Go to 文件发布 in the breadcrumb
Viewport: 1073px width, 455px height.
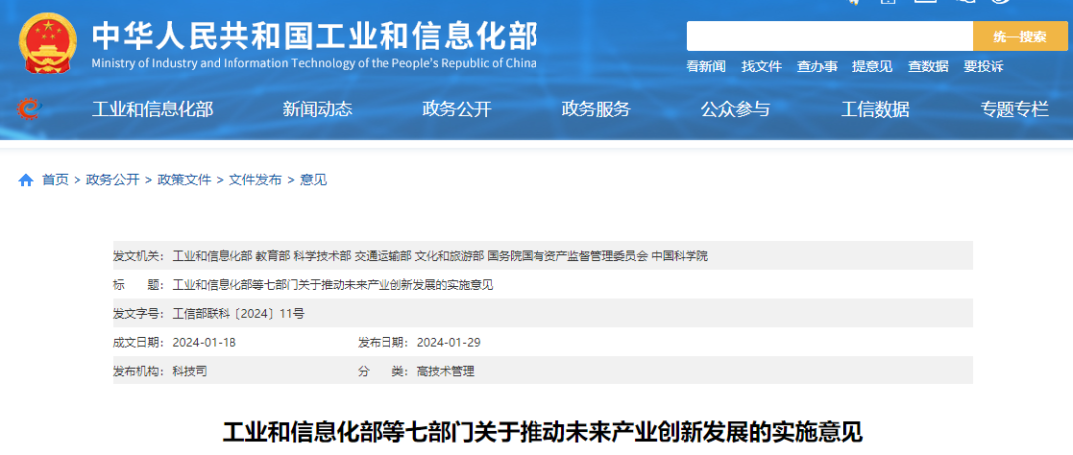tap(254, 180)
